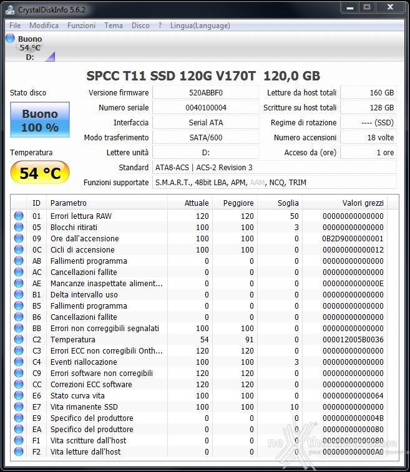Click the Numero accensioni value 18 volte
The height and width of the screenshot is (472, 410).
click(368, 138)
